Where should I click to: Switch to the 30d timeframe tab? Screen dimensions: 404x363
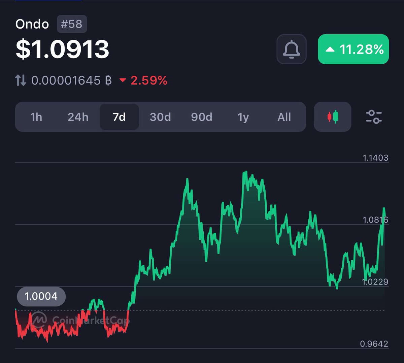tap(160, 117)
